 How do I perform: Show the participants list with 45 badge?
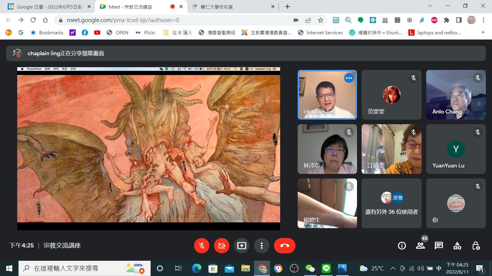pyautogui.click(x=420, y=246)
